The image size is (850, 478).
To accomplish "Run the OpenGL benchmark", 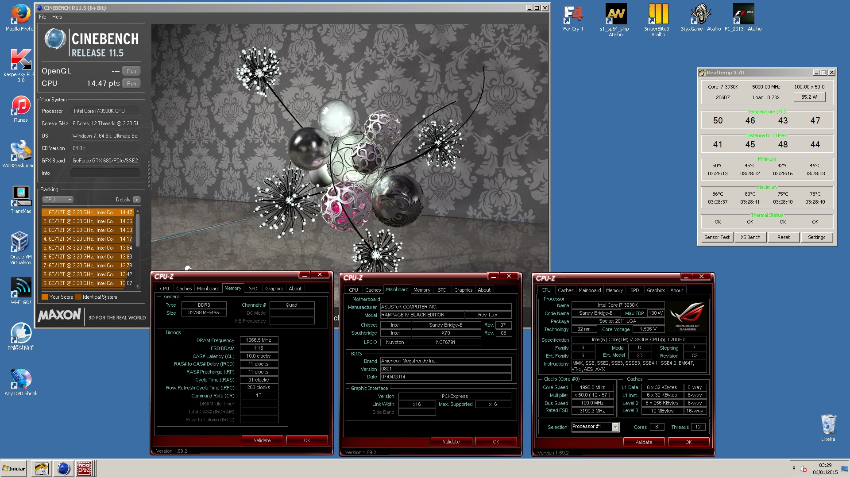I will pos(131,71).
